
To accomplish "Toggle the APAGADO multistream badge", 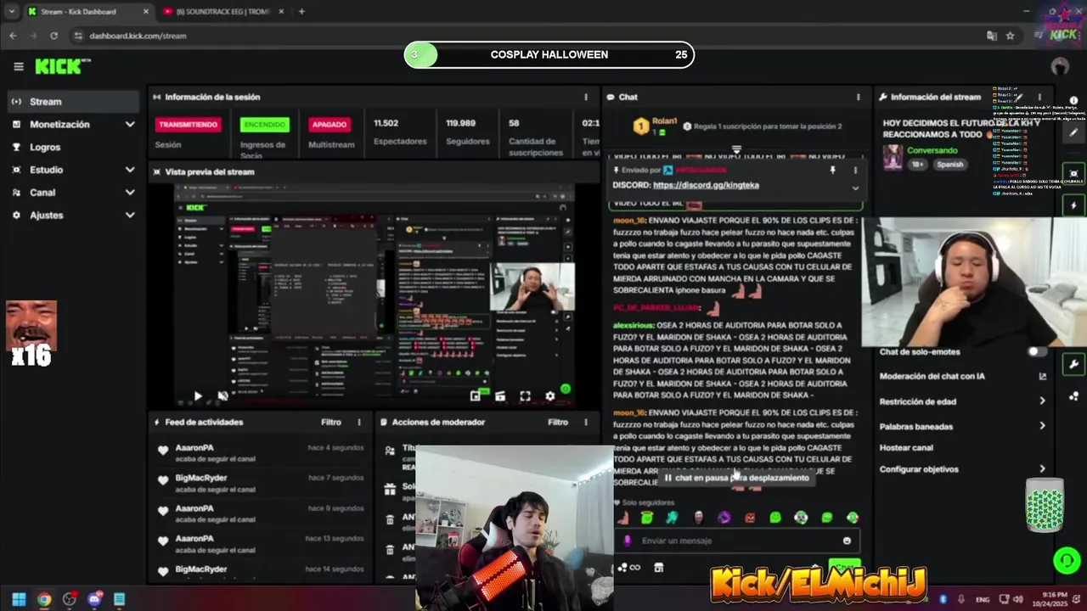I will click(x=329, y=125).
